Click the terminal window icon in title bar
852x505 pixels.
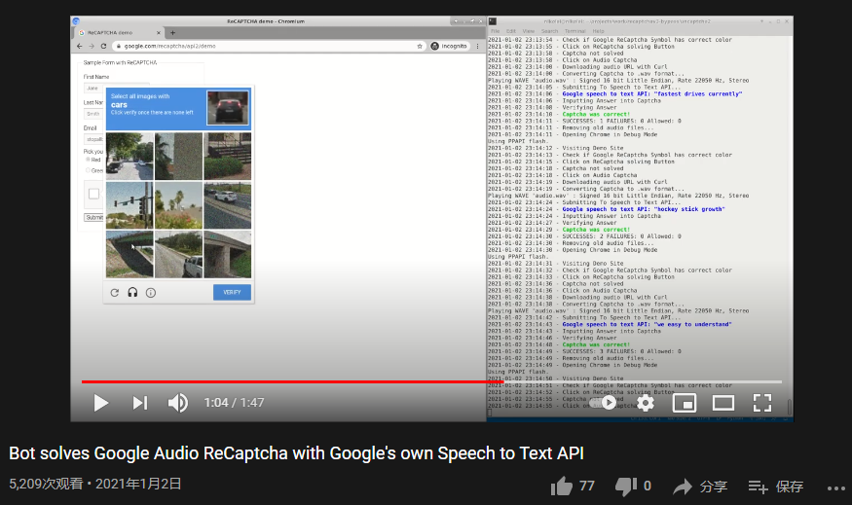click(493, 21)
